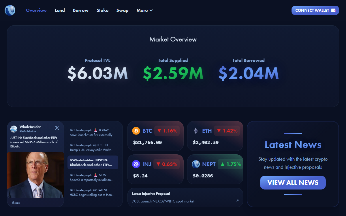
Task: Click the Bitcoin coin icon
Action: [x=136, y=131]
